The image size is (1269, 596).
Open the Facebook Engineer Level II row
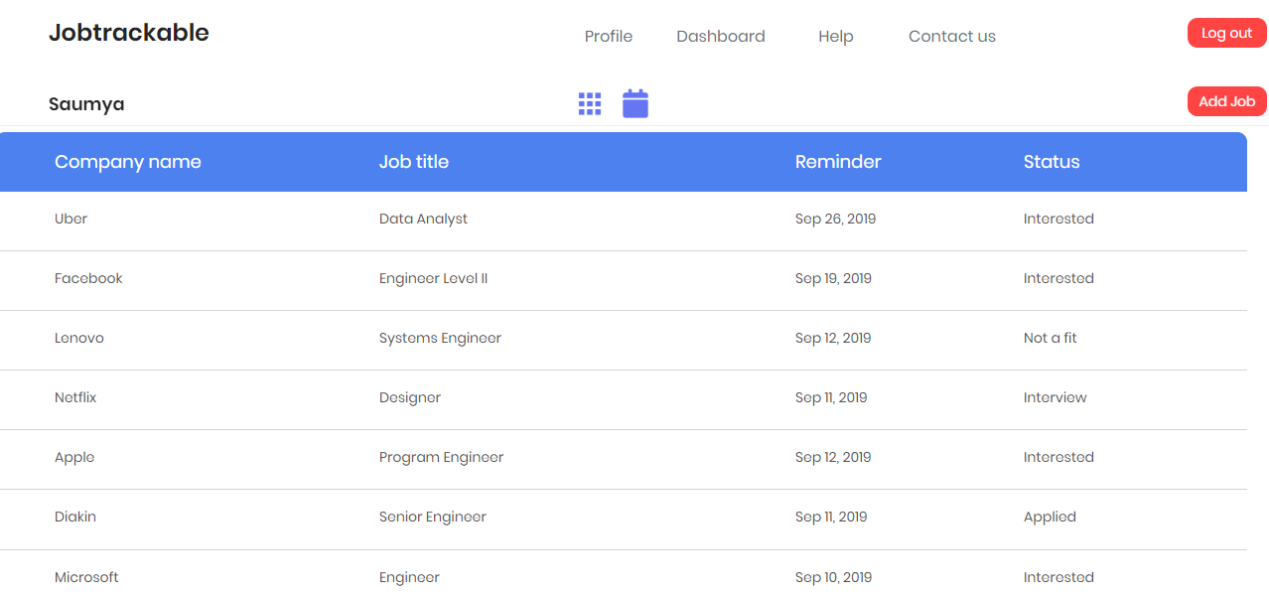(x=88, y=278)
